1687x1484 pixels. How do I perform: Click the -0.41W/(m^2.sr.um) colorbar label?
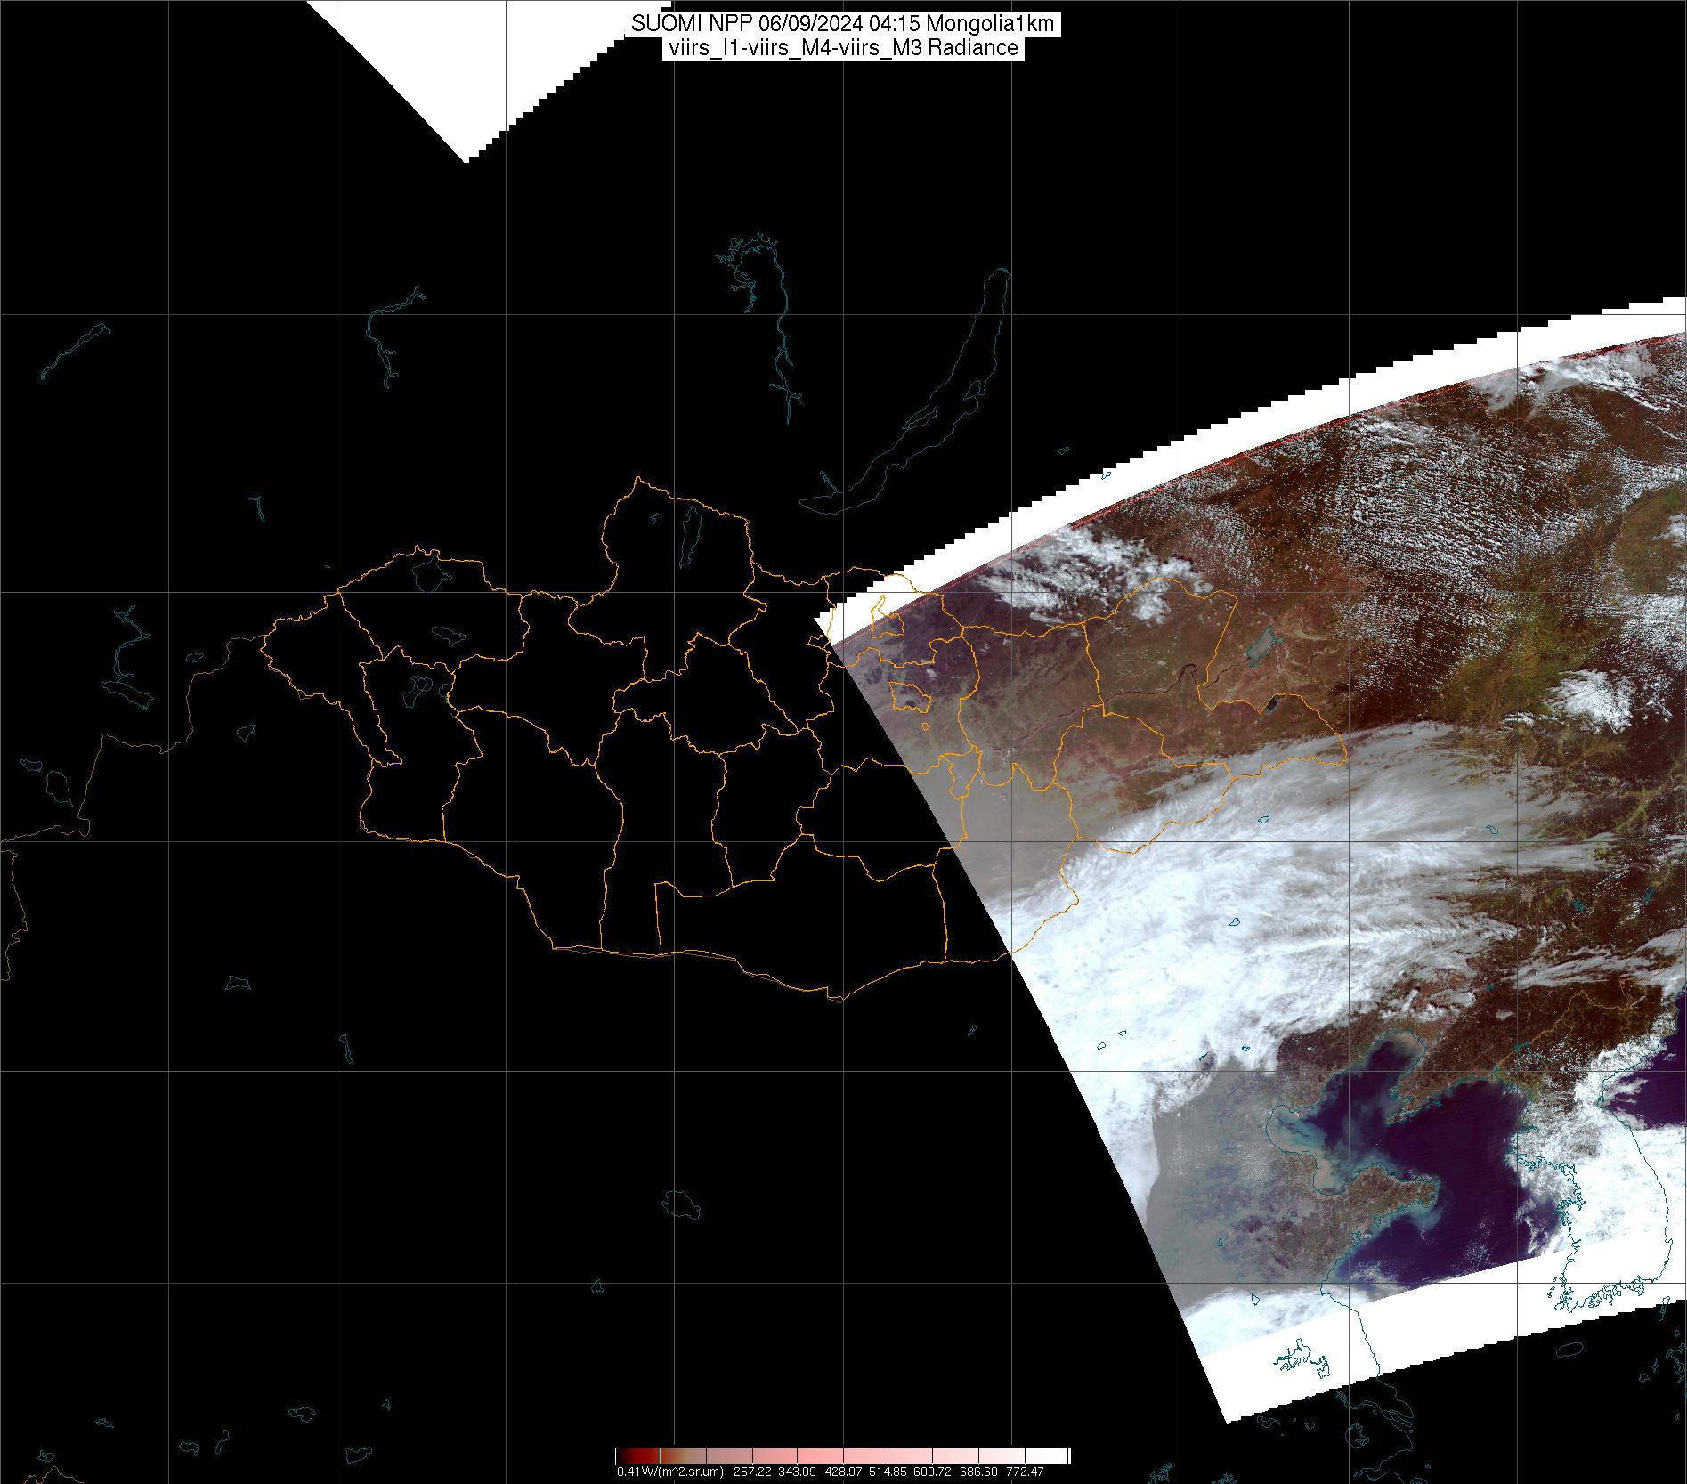click(x=668, y=1472)
